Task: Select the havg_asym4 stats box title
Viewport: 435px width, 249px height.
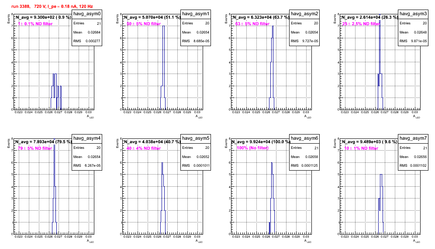Action: coord(87,138)
